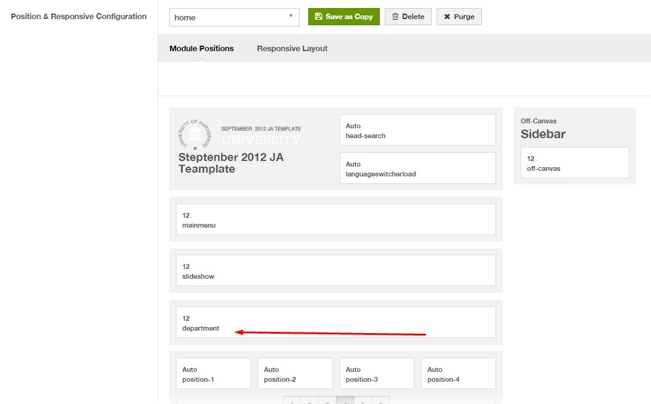Image resolution: width=651 pixels, height=404 pixels.
Task: Open the home layout dropdown
Action: tap(234, 17)
